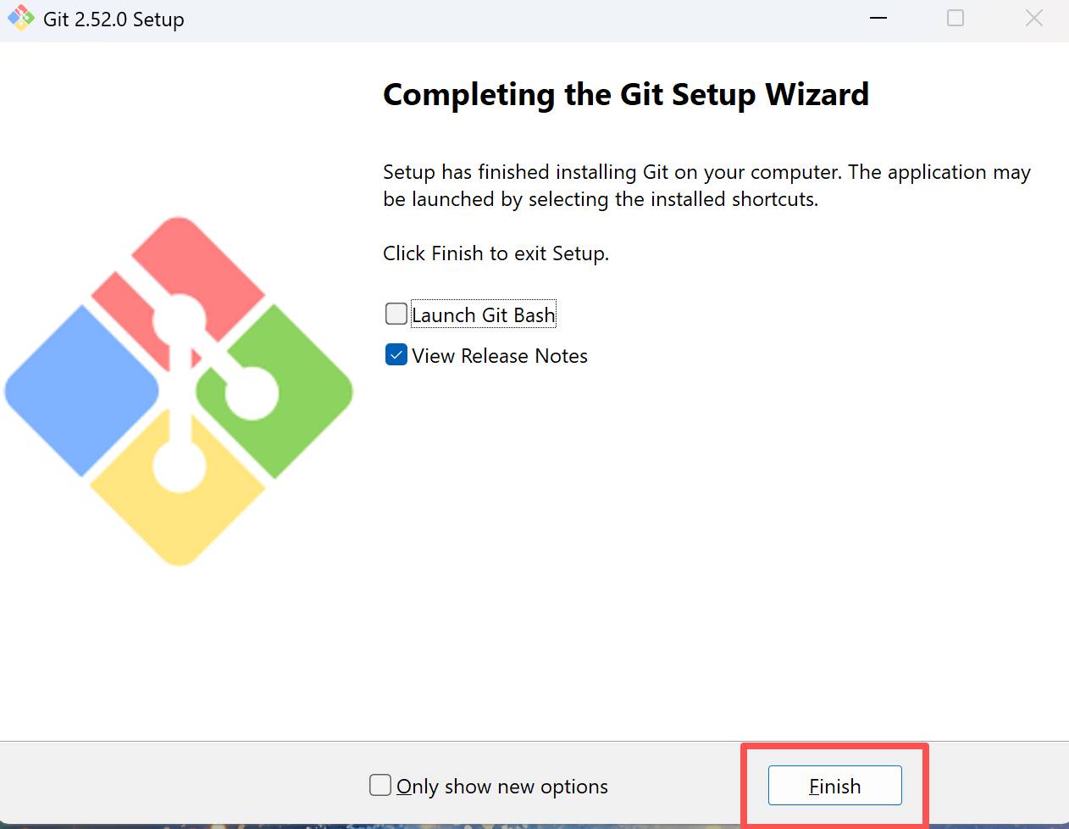Click the "Click Finish to exit Setup" text
Image resolution: width=1069 pixels, height=829 pixels.
[496, 253]
